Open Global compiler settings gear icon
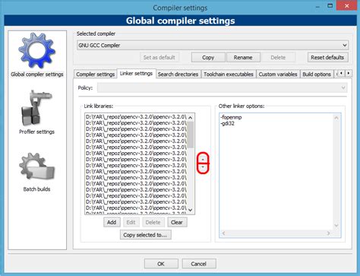The width and height of the screenshot is (360, 276). pos(37,51)
